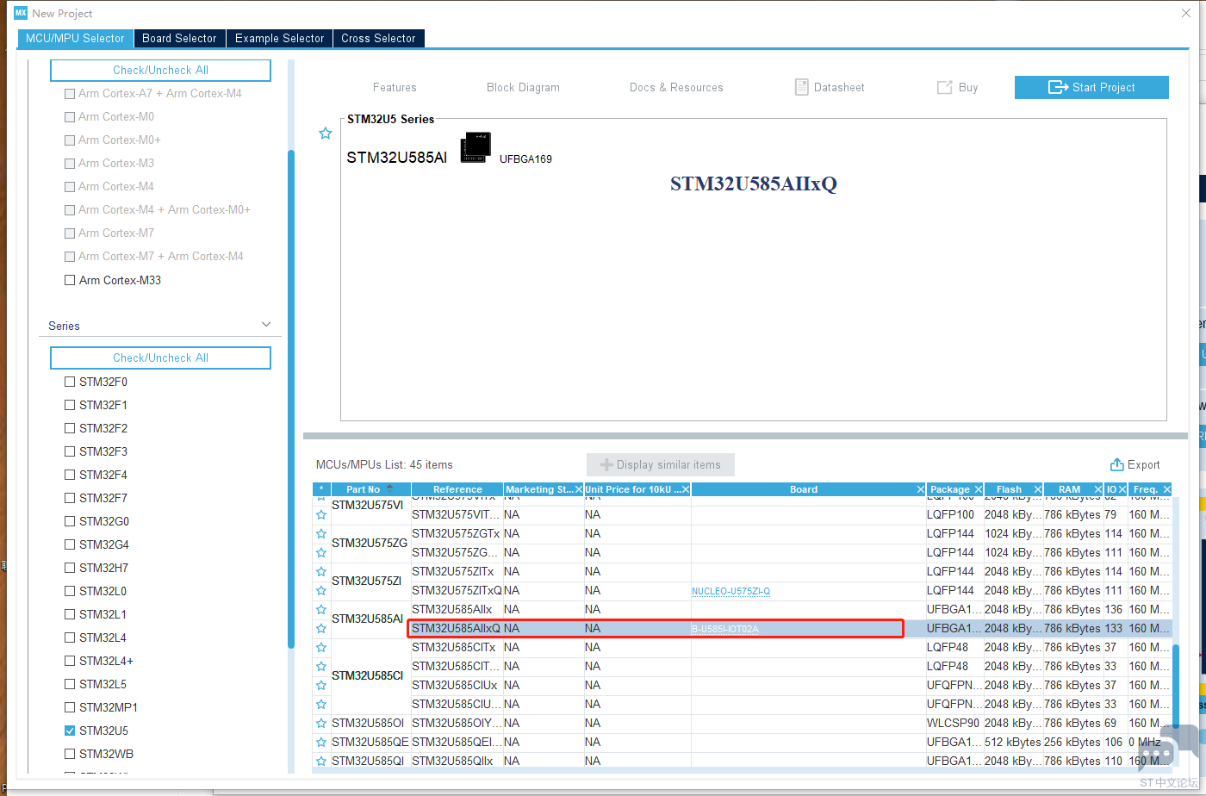
Task: Click the 512 kBytes flash cell
Action: coord(1013,742)
